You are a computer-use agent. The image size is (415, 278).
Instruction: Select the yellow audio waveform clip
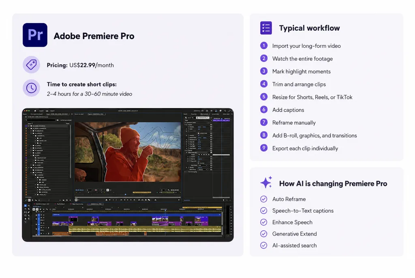click(145, 229)
